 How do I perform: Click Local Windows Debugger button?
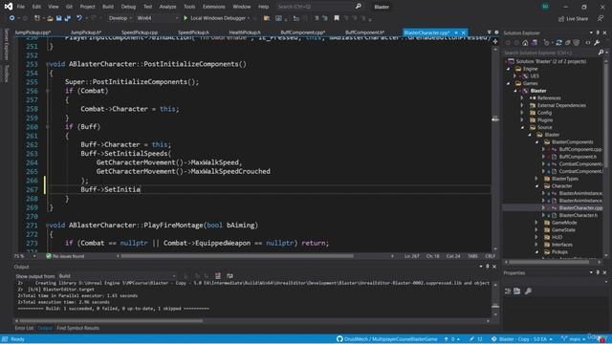pos(217,18)
